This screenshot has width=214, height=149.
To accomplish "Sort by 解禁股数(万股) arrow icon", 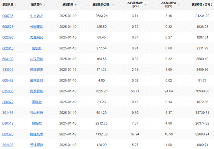I will [x=113, y=5].
